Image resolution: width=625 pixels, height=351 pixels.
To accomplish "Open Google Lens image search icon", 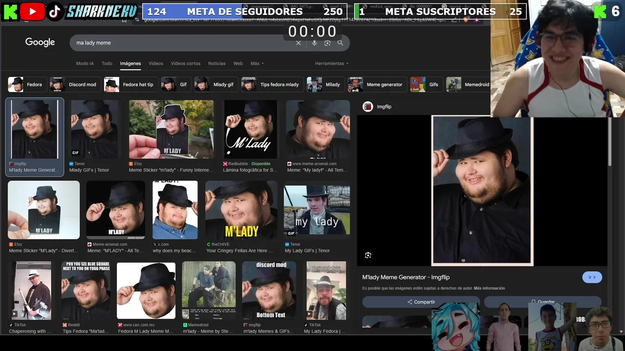I will (327, 43).
